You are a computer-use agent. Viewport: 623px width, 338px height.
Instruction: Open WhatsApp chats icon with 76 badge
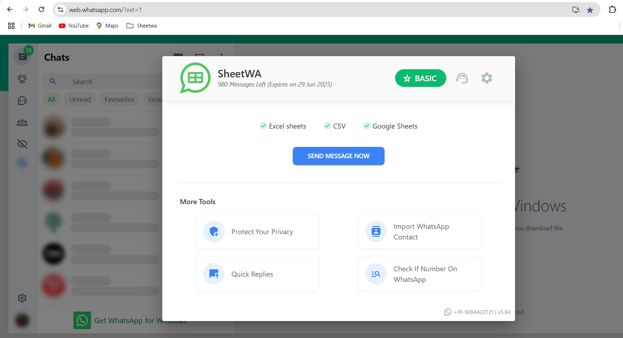[x=23, y=56]
